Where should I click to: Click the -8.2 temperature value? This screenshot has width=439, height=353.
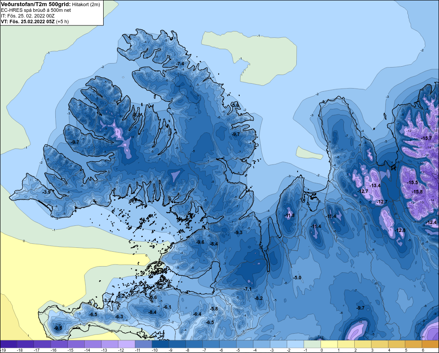coord(259,298)
